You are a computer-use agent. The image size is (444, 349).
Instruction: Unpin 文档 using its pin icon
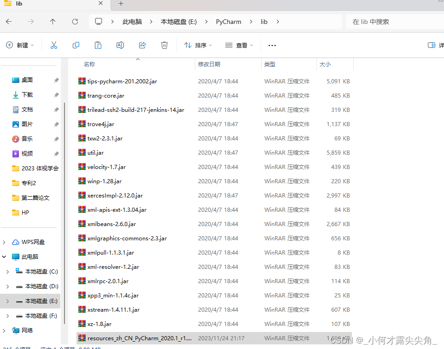click(x=56, y=110)
